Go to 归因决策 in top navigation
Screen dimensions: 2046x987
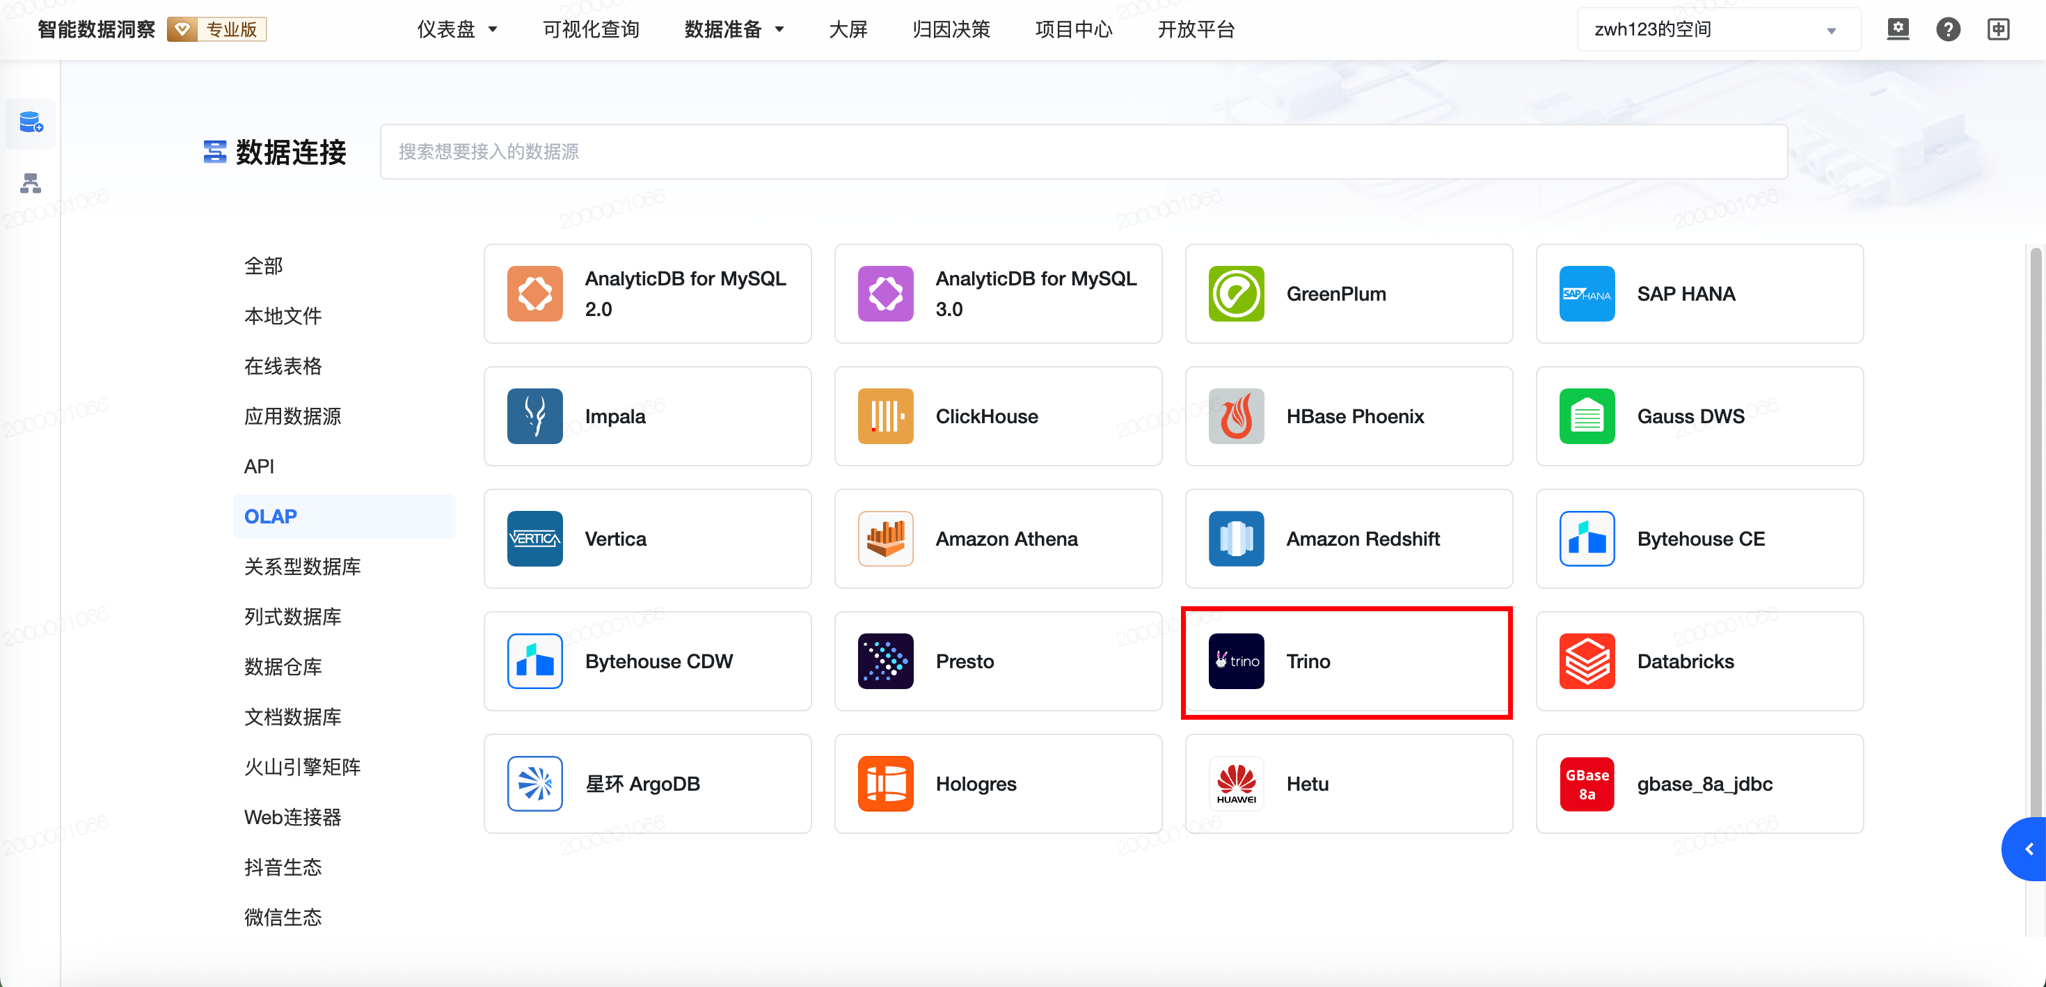(x=951, y=29)
